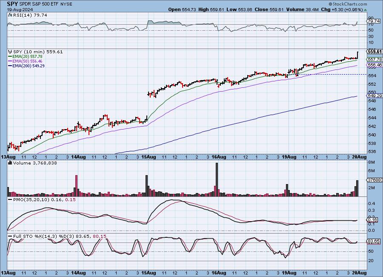Click the bar icon before Volume 3,768,838
This screenshot has height=277, width=383.
coord(10,163)
